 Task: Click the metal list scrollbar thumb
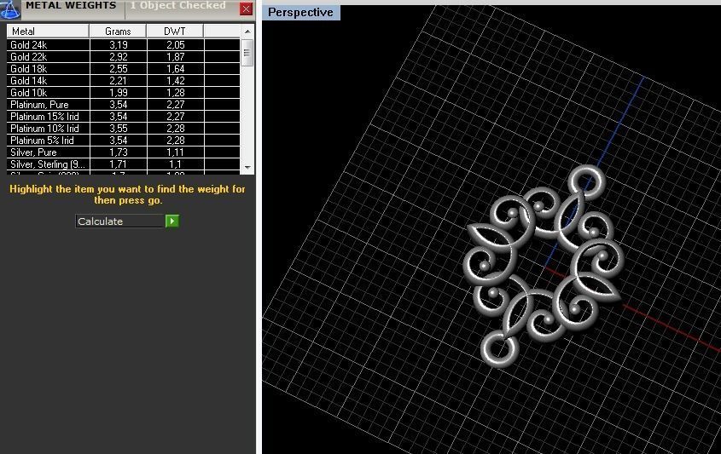[247, 52]
